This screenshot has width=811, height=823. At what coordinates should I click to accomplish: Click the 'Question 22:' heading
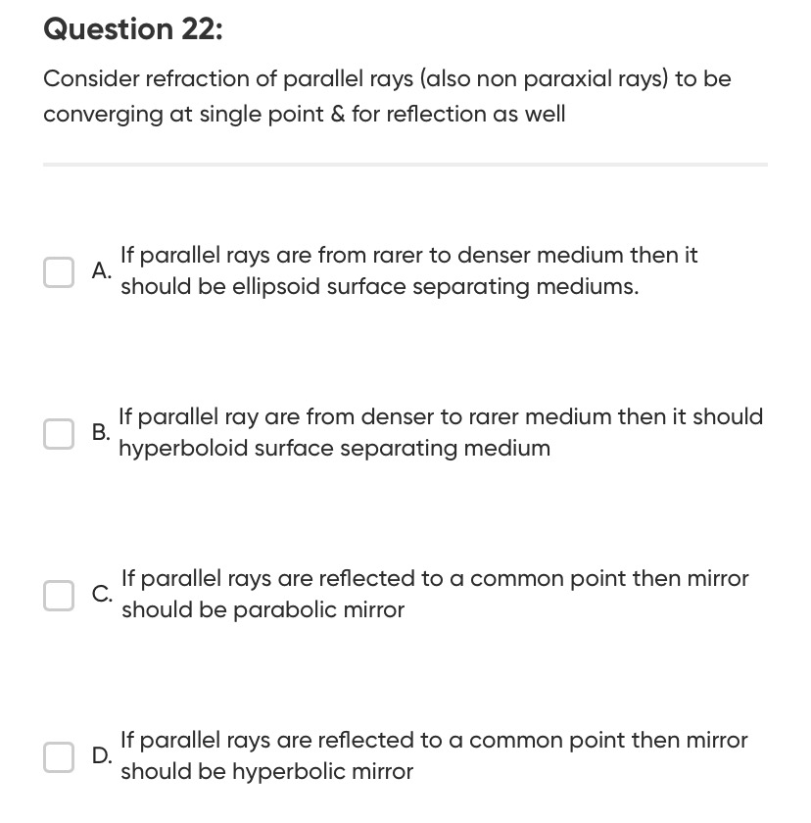click(133, 28)
